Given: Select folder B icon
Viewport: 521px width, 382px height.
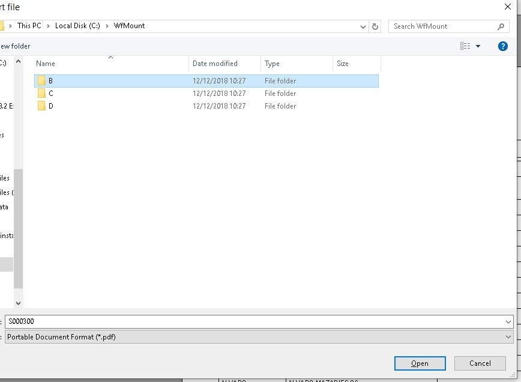Looking at the screenshot, I should (x=41, y=80).
